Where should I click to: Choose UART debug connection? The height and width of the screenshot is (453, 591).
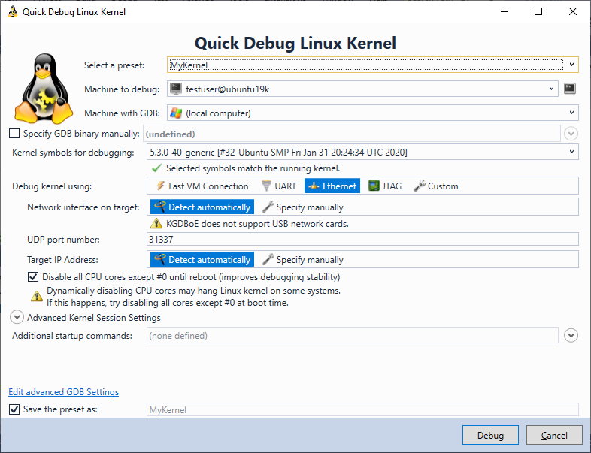279,186
